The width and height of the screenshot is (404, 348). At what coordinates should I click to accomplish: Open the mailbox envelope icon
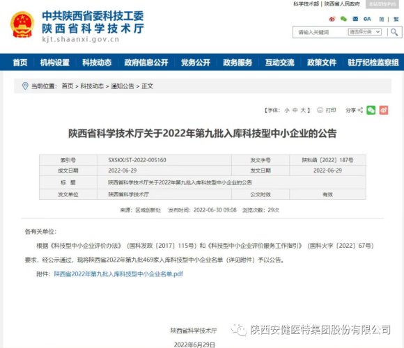pyautogui.click(x=355, y=19)
